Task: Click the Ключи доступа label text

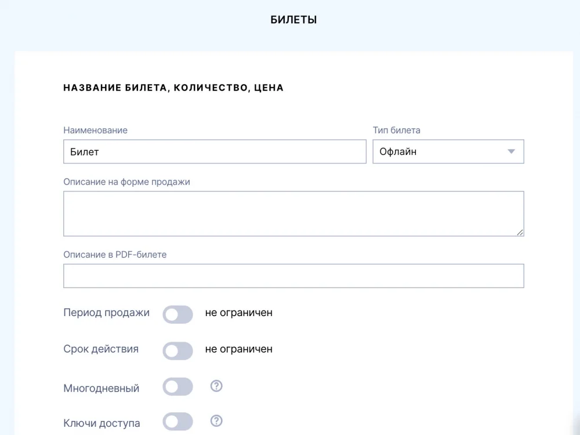Action: coord(101,423)
